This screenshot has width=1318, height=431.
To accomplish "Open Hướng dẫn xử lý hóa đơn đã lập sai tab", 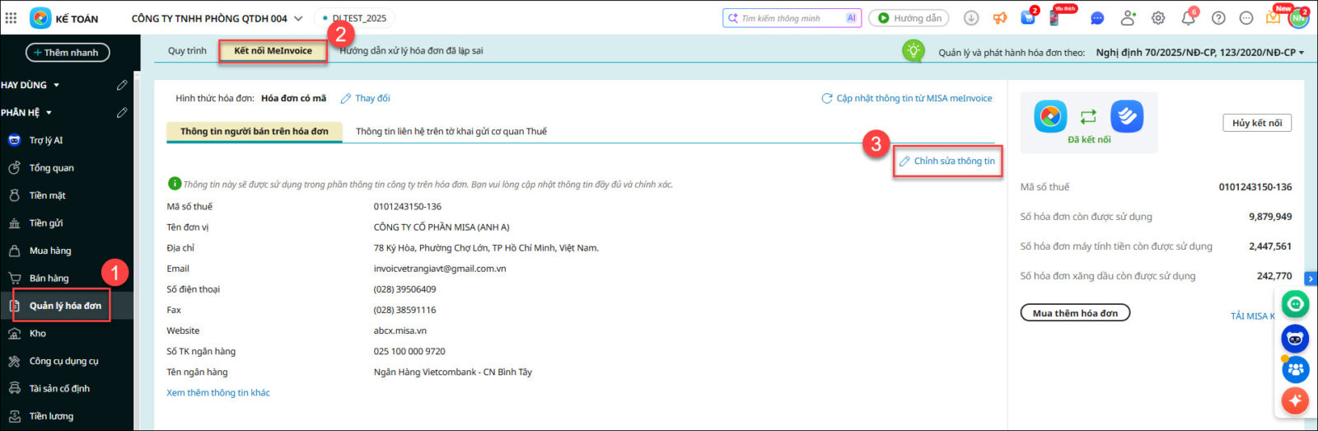I will pyautogui.click(x=411, y=51).
